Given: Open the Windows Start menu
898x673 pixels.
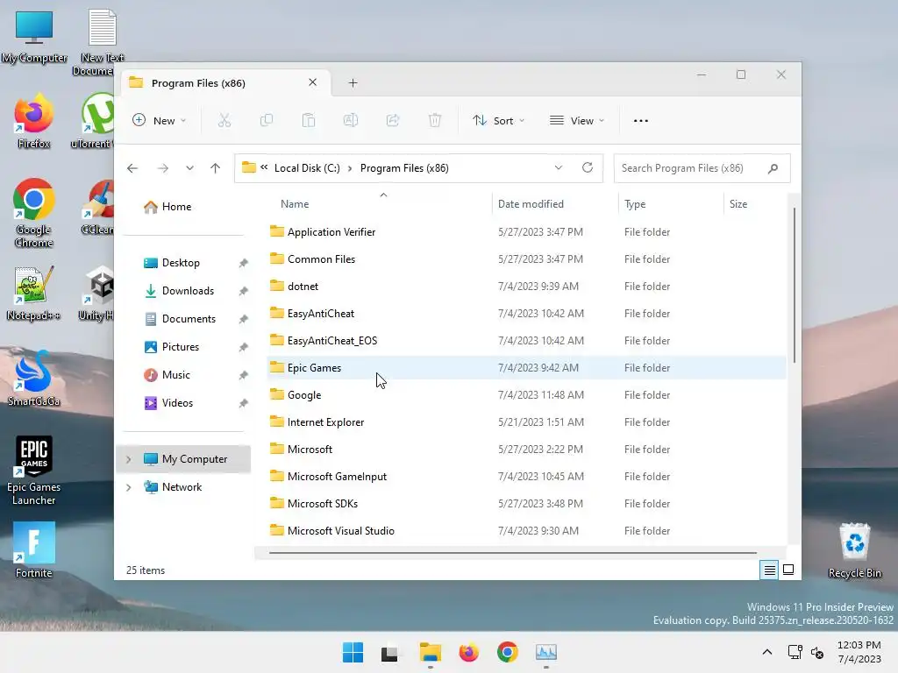Looking at the screenshot, I should tap(353, 652).
